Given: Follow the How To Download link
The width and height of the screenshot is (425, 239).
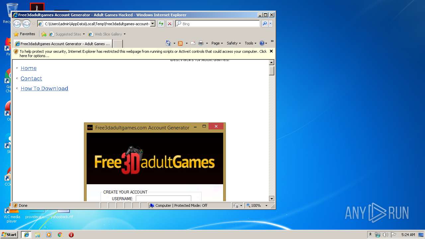Looking at the screenshot, I should tap(44, 88).
